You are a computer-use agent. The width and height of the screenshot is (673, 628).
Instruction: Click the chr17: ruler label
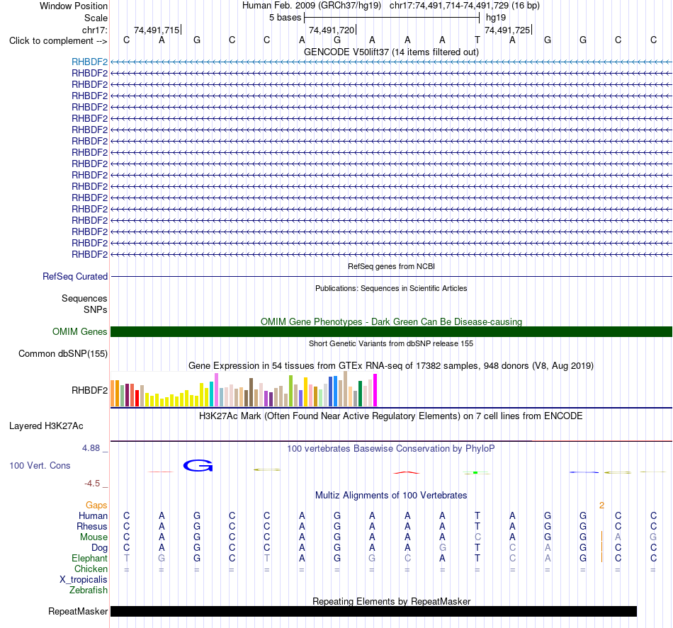click(95, 30)
